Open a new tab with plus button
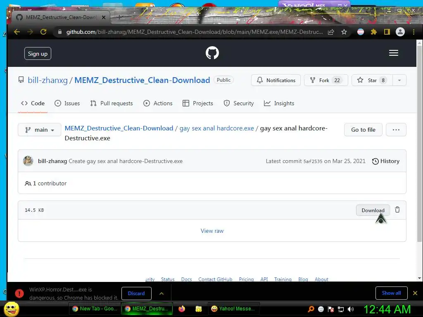423x317 pixels. (120, 17)
